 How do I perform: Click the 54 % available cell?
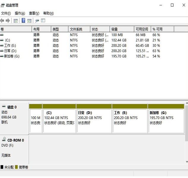point(156,56)
